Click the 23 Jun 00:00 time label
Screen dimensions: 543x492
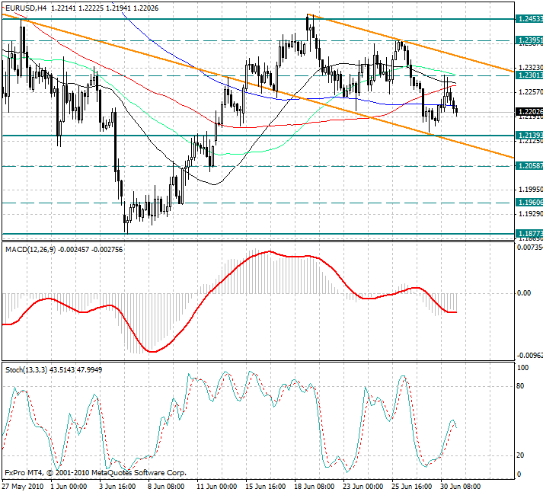tap(363, 487)
